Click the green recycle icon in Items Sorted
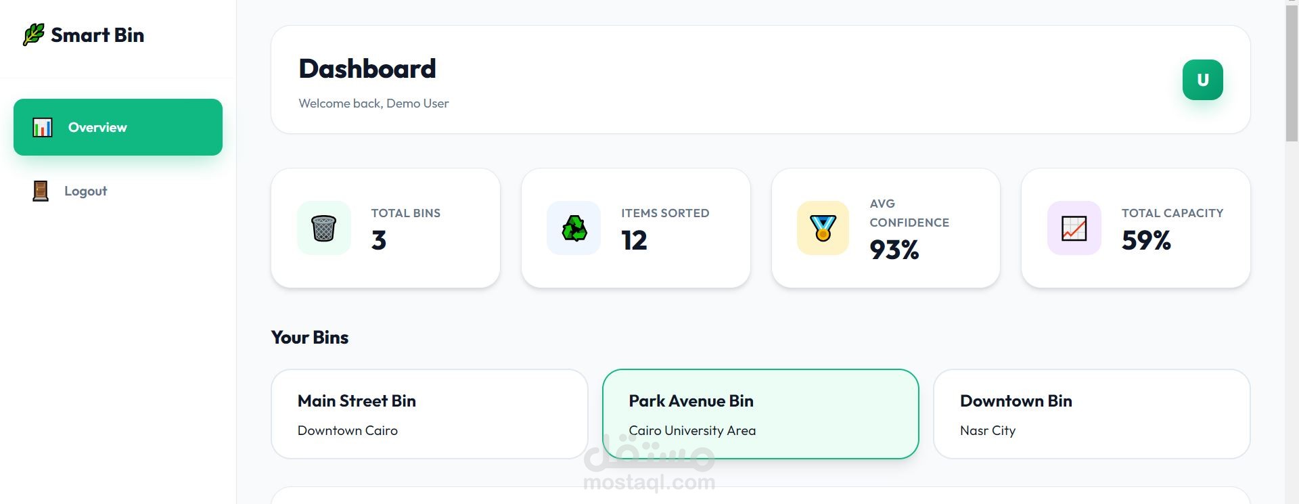The height and width of the screenshot is (504, 1299). [x=574, y=228]
